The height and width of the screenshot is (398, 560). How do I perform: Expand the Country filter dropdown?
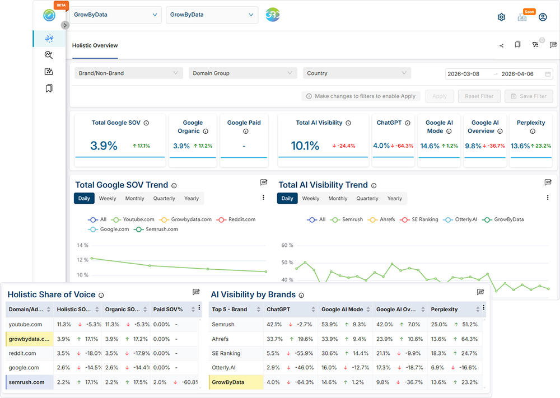(x=357, y=73)
